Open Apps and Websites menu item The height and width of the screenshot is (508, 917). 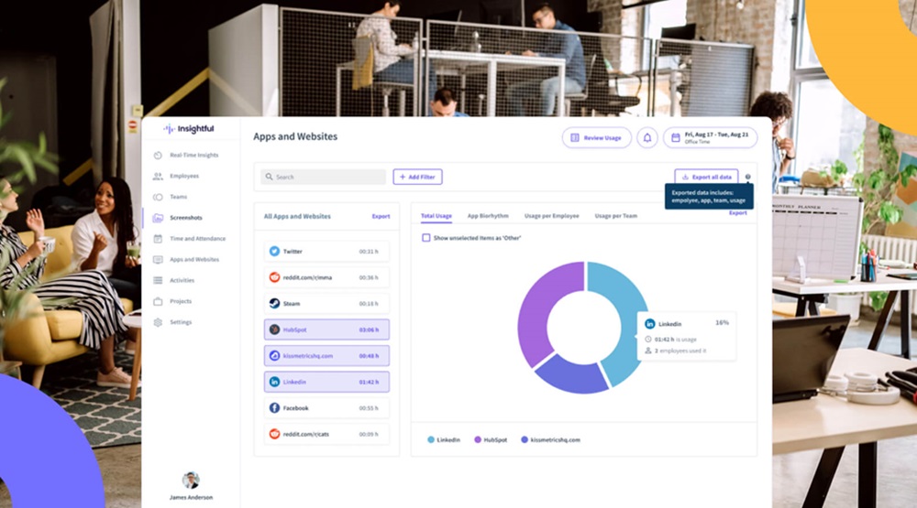click(x=194, y=259)
